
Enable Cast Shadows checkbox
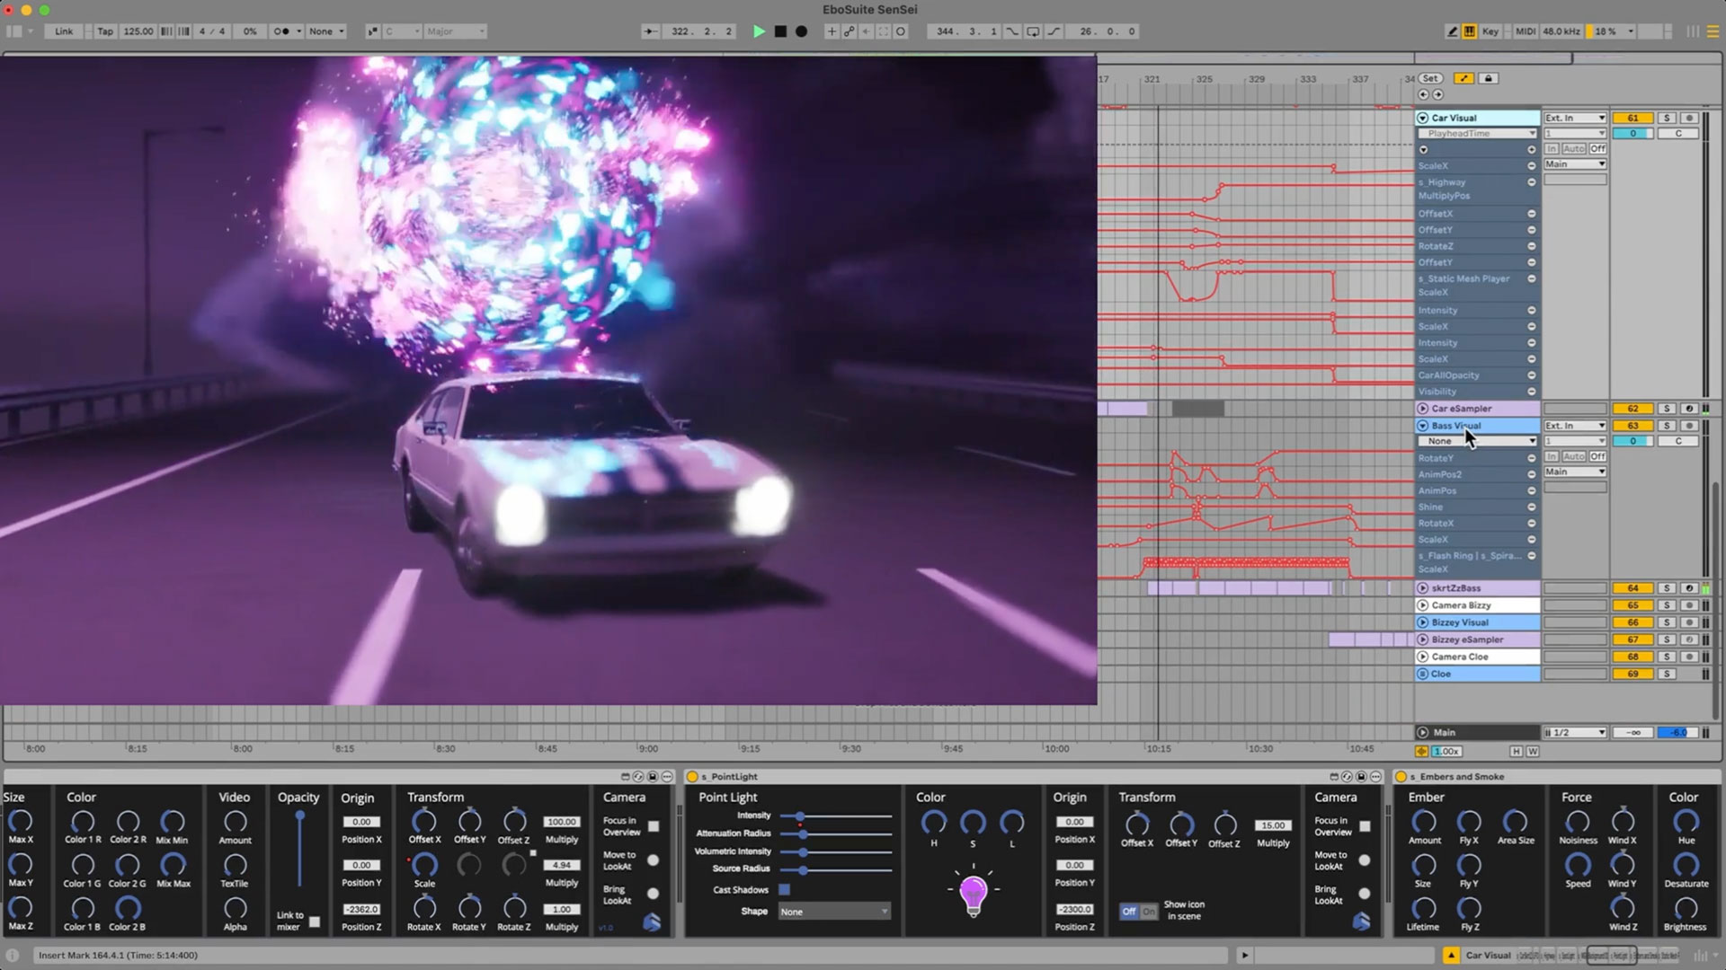point(785,890)
